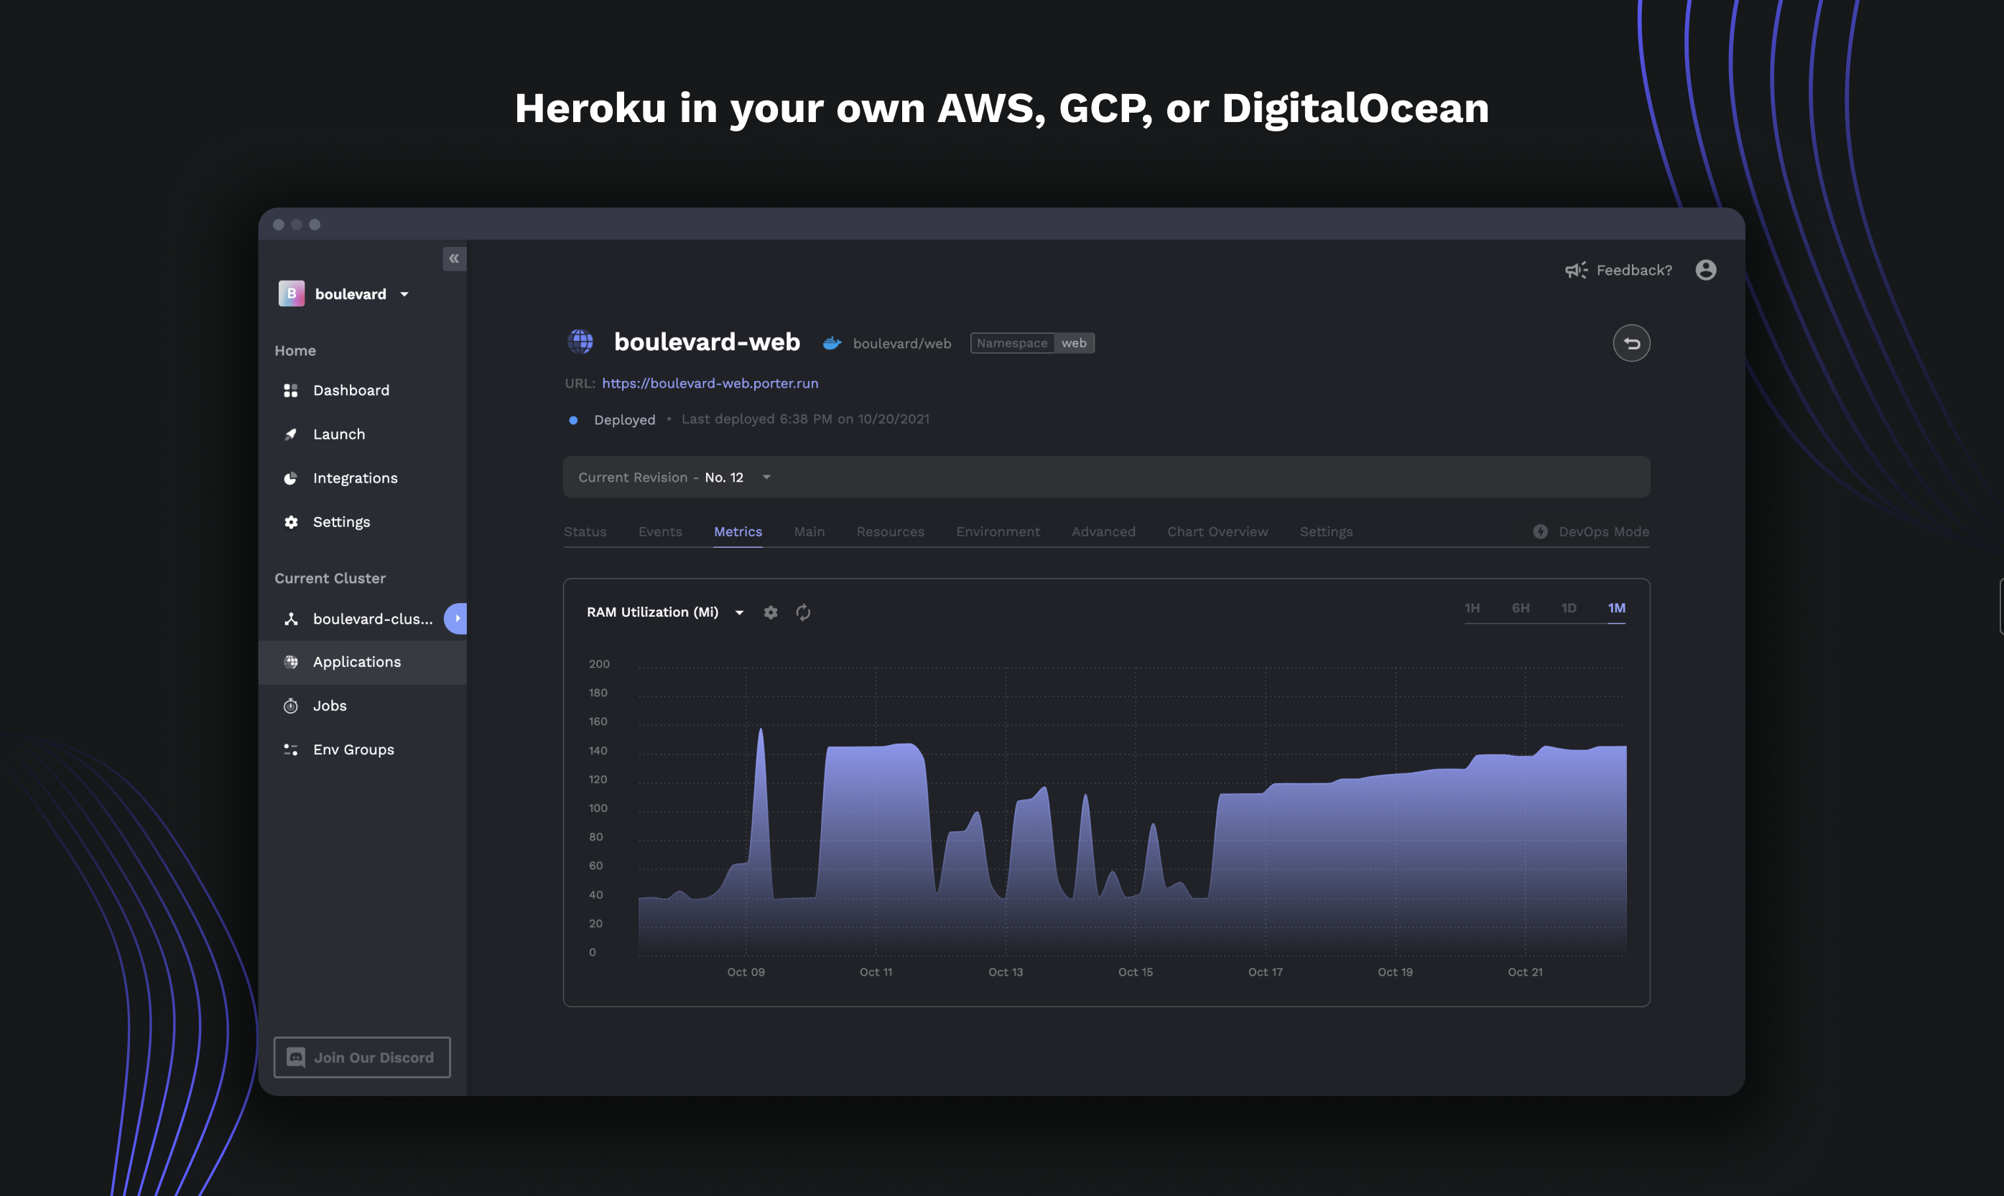Open the user account profile icon

pyautogui.click(x=1705, y=270)
